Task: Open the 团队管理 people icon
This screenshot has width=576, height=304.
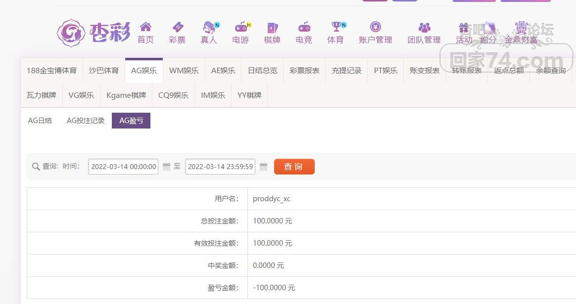Action: pyautogui.click(x=424, y=27)
